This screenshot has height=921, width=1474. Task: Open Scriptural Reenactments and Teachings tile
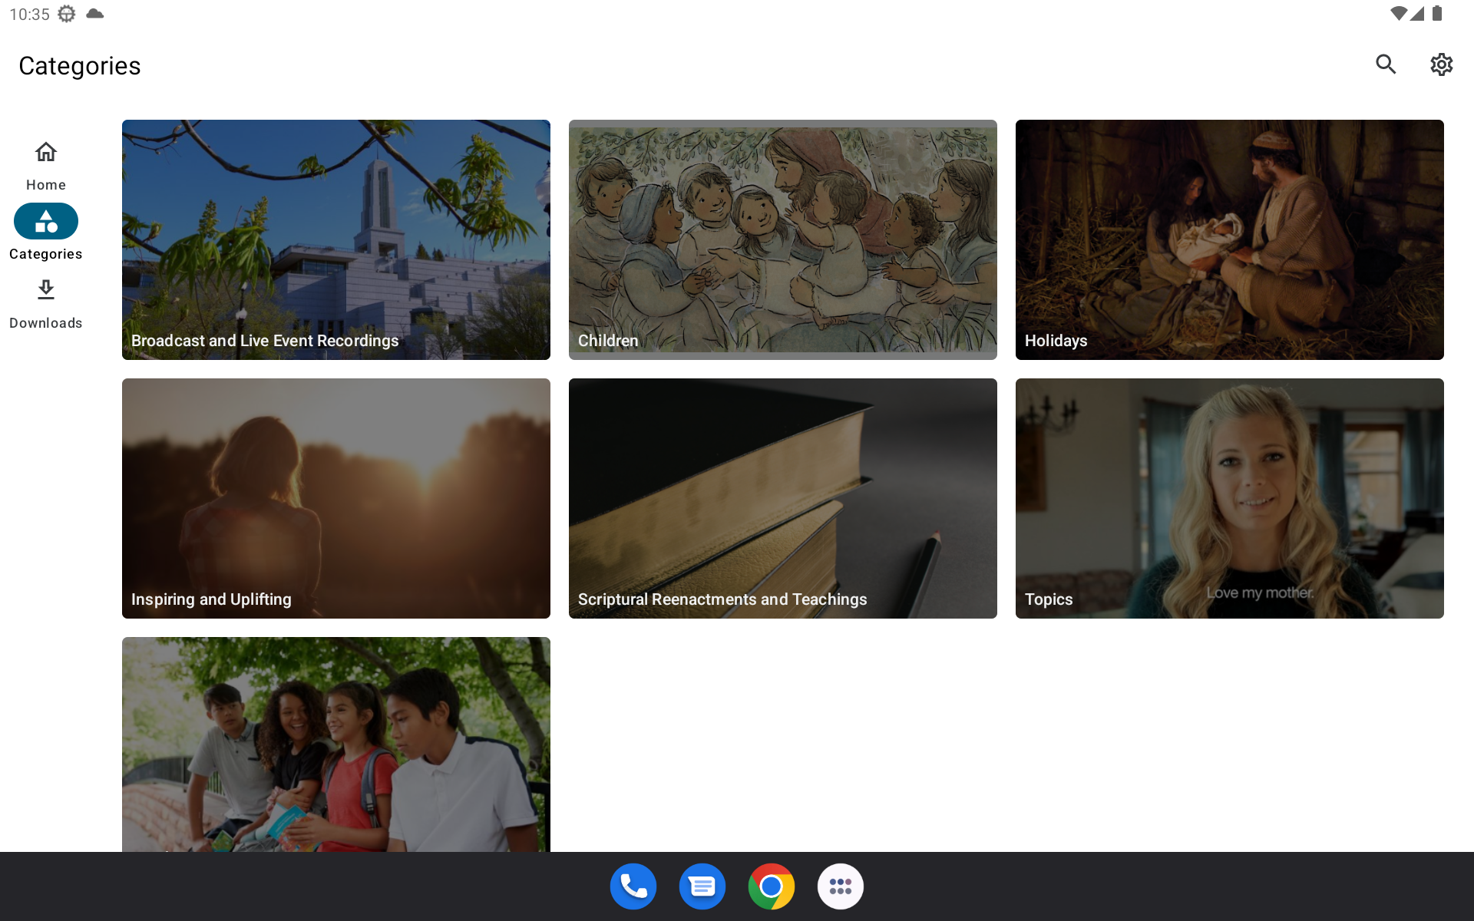(x=783, y=498)
